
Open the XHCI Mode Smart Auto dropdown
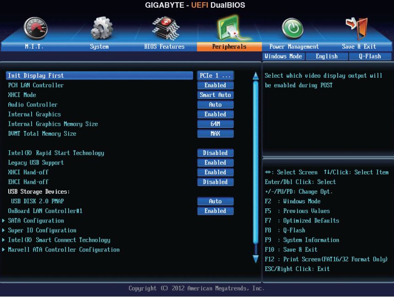[216, 95]
